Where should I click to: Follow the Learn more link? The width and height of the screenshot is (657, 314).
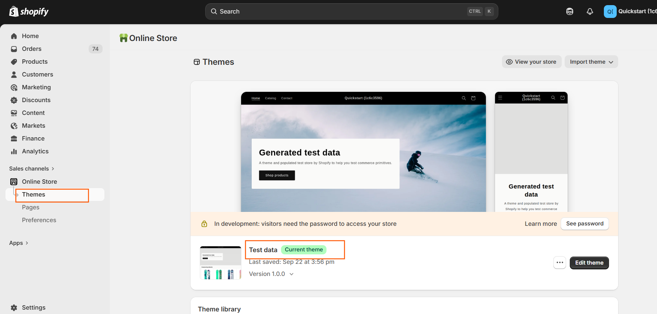point(540,224)
